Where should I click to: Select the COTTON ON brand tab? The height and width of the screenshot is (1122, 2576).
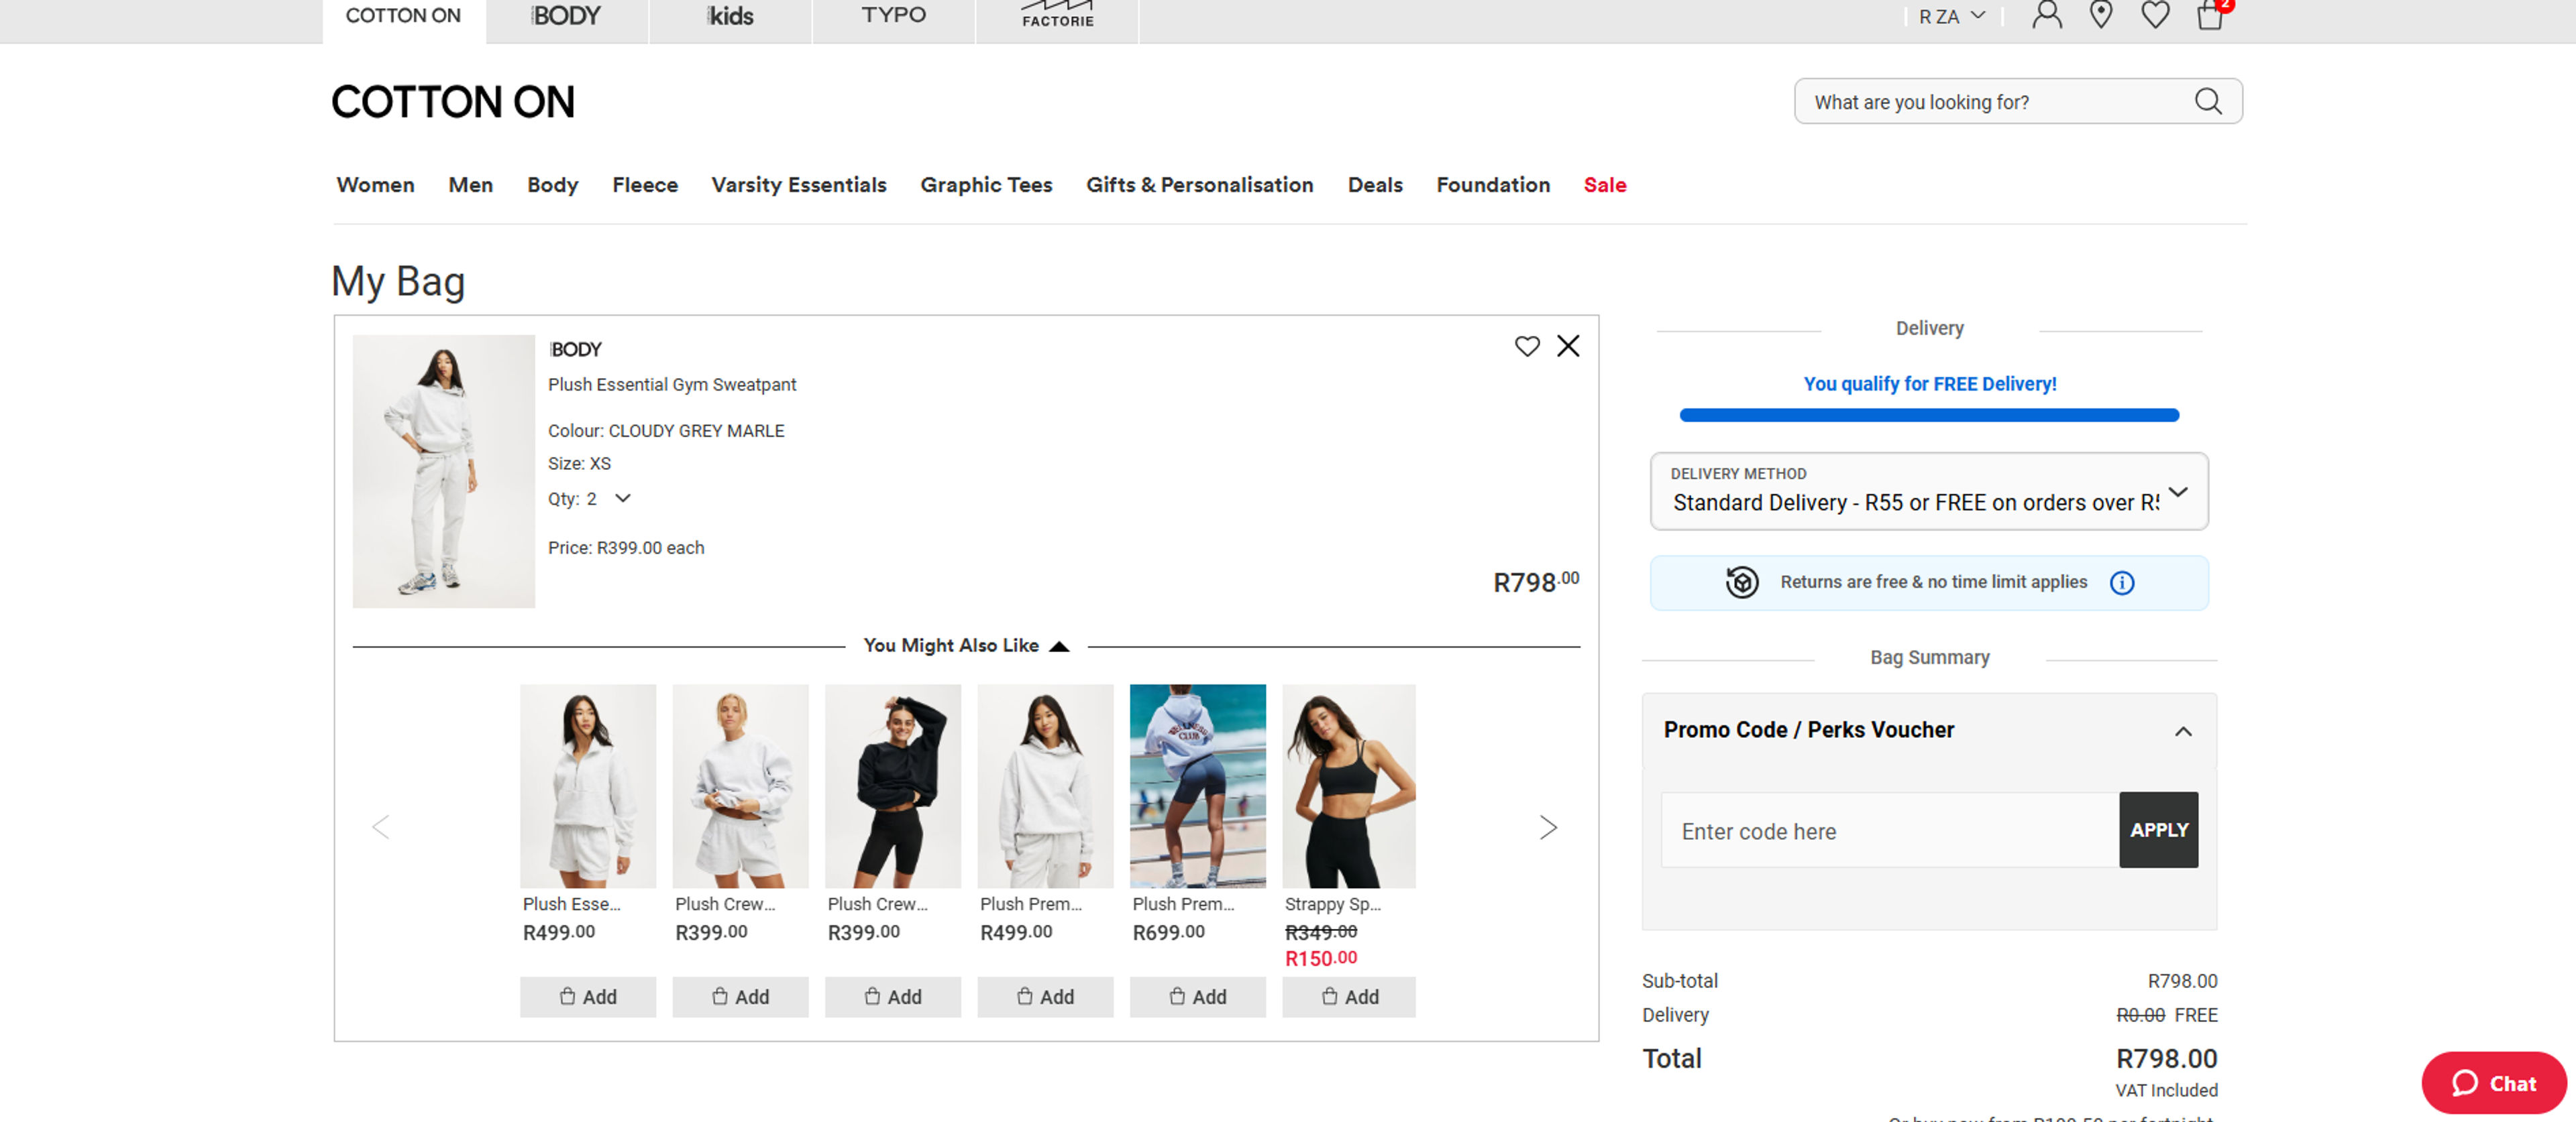pyautogui.click(x=404, y=16)
